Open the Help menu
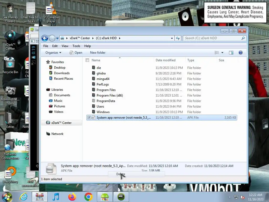 coord(87,46)
